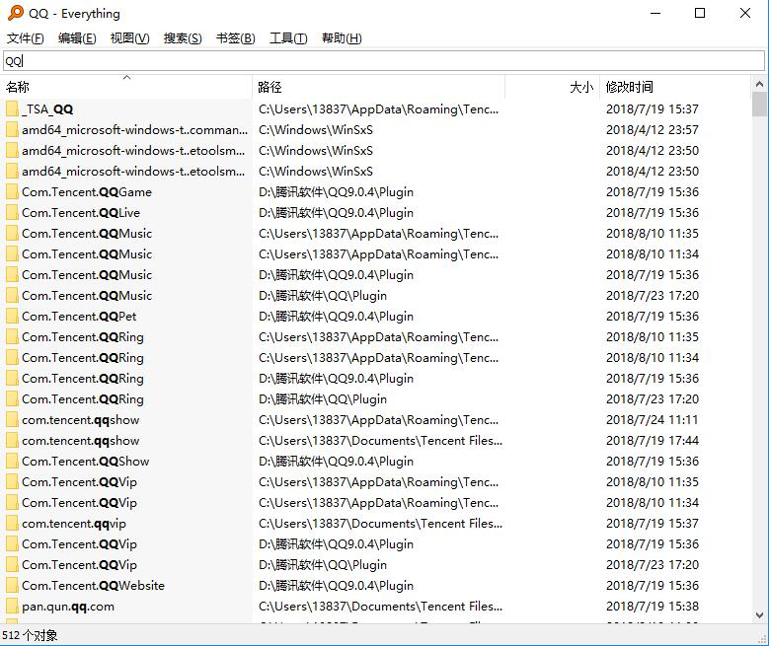Viewport: 769px width, 646px height.
Task: Click the QQ - Everything window title
Action: pyautogui.click(x=74, y=13)
